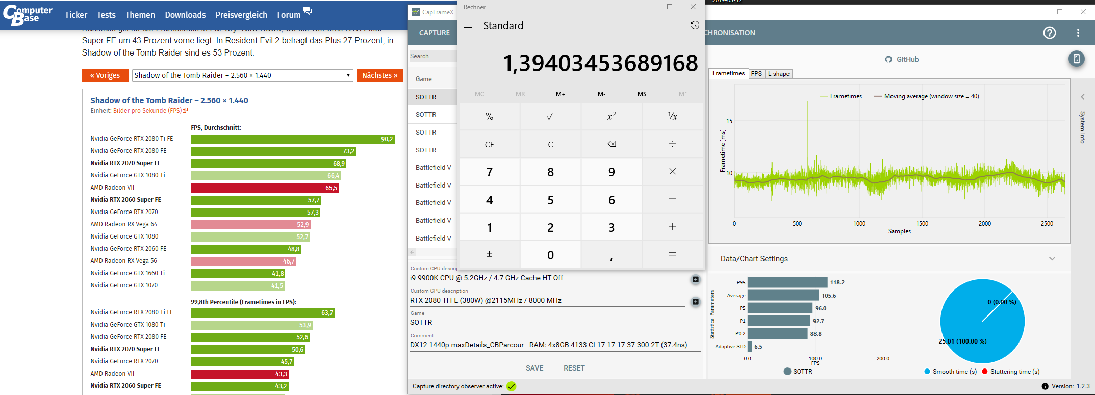Image resolution: width=1095 pixels, height=395 pixels.
Task: Click the capture directory observer checkmark icon
Action: (512, 386)
